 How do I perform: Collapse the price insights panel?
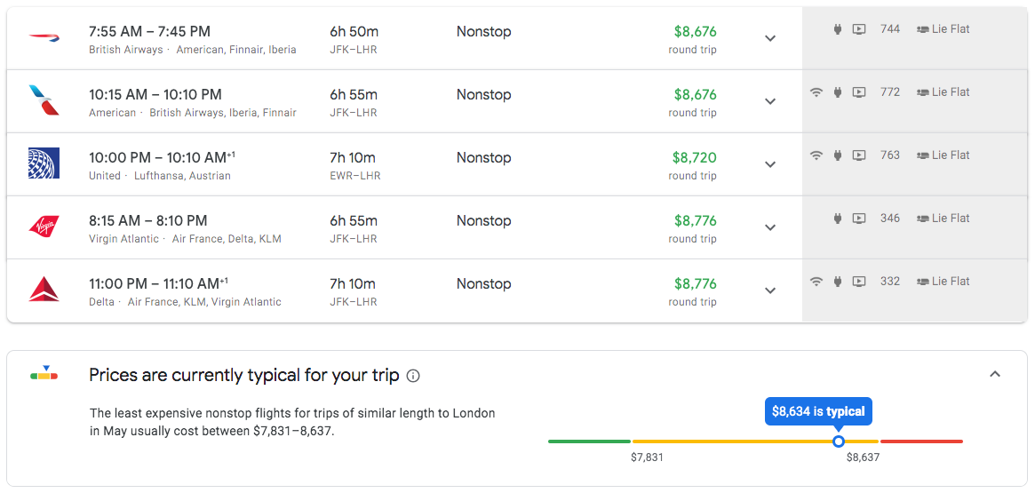point(995,374)
